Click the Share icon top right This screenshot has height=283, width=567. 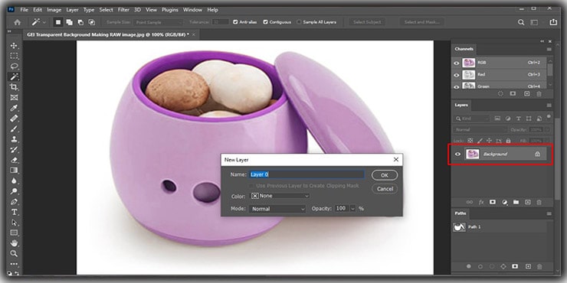click(x=553, y=22)
